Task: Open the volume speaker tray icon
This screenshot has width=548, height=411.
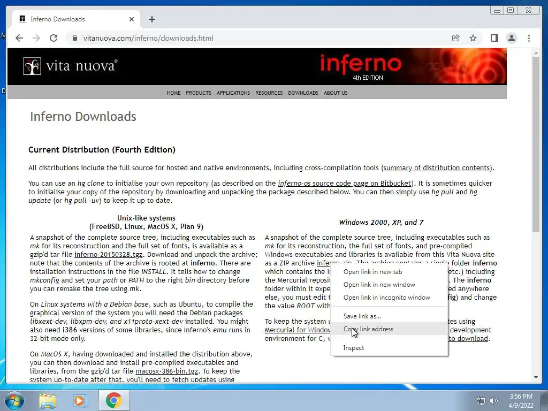Action: point(494,401)
